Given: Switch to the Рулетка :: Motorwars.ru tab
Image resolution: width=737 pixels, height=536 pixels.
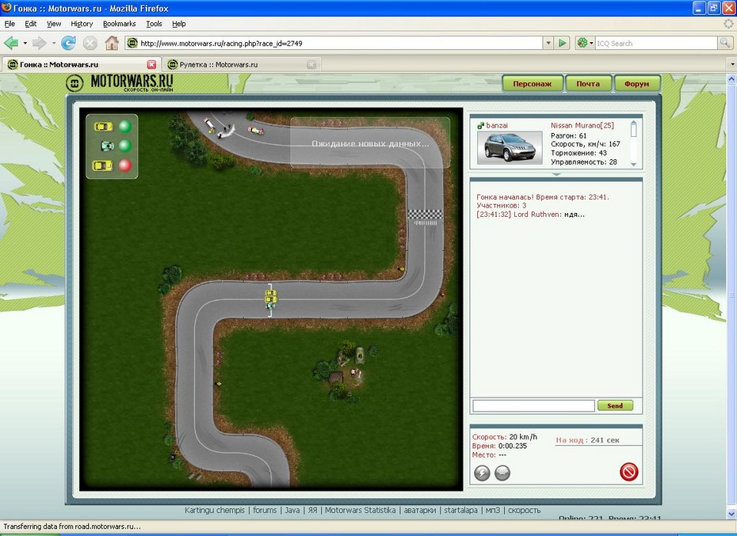Looking at the screenshot, I should point(241,64).
